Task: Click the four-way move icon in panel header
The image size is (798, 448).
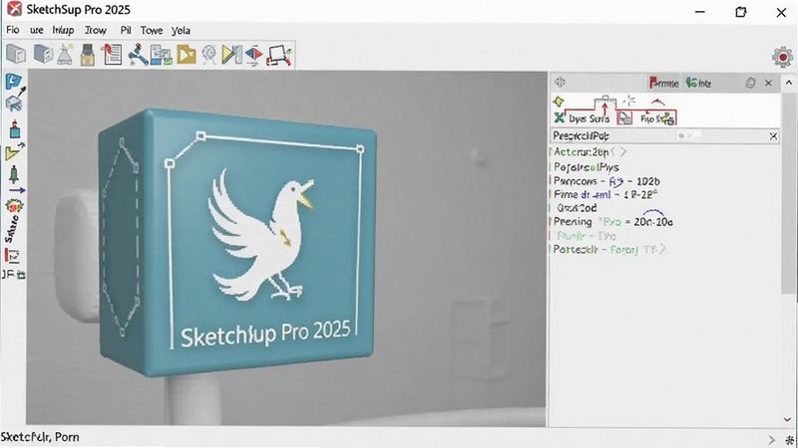Action: point(560,82)
